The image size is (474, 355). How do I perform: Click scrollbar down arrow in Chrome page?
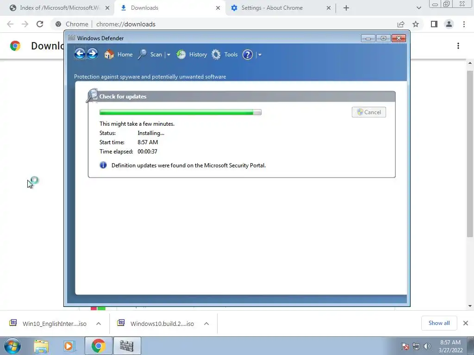click(x=470, y=306)
